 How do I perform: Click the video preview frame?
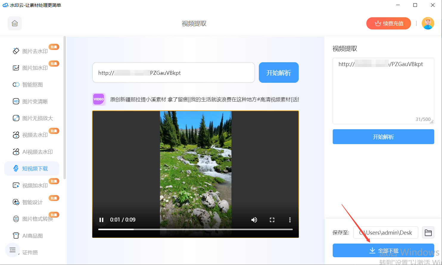(x=195, y=174)
